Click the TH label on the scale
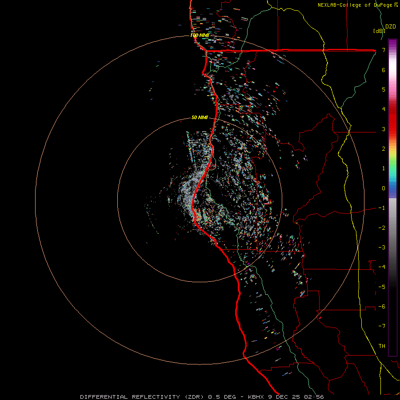The image size is (400, 400). [x=382, y=346]
